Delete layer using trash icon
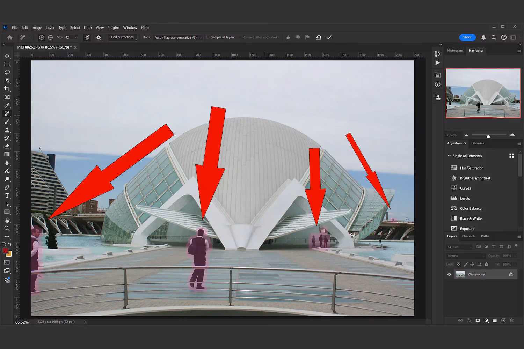This screenshot has width=524, height=349. tap(512, 320)
